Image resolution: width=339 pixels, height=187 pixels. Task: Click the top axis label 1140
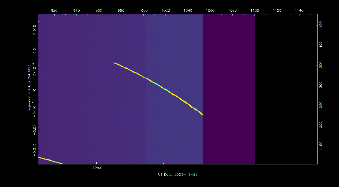coord(299,10)
